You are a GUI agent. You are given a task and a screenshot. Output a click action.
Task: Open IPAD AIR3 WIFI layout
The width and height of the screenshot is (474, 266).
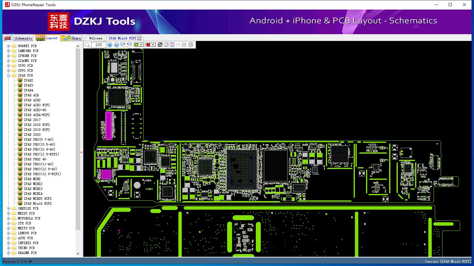[x=37, y=105]
